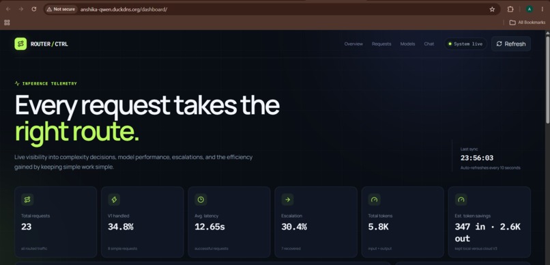The width and height of the screenshot is (550, 265).
Task: Click the Escalation value 30.4%
Action: 294,227
